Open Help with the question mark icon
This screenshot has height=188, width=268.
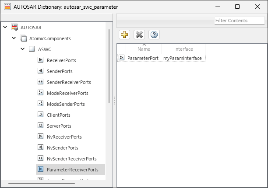point(153,35)
